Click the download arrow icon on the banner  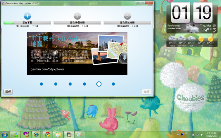tap(124, 58)
